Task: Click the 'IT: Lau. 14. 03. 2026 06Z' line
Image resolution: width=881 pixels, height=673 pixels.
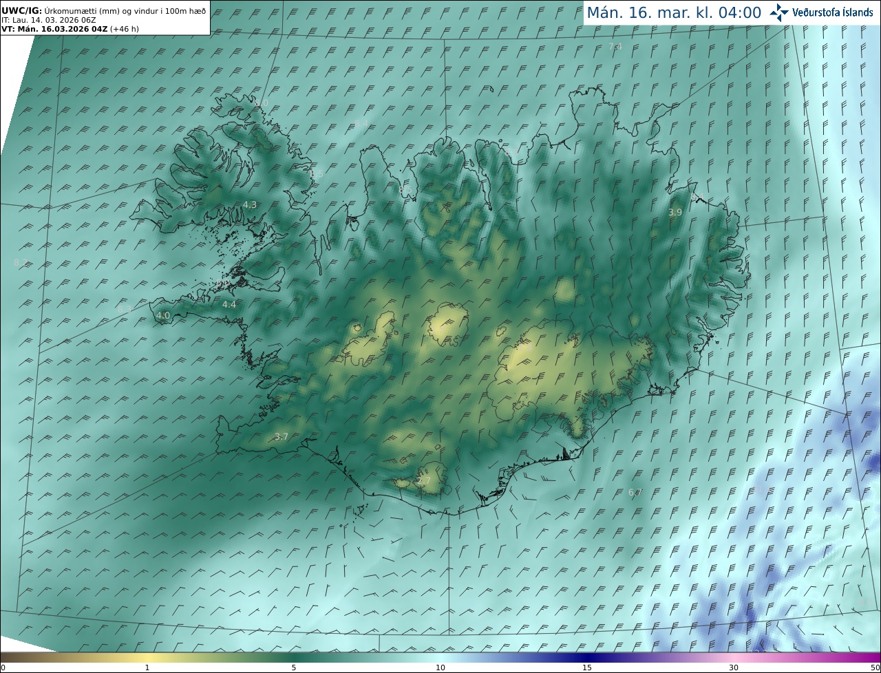Action: coord(49,20)
